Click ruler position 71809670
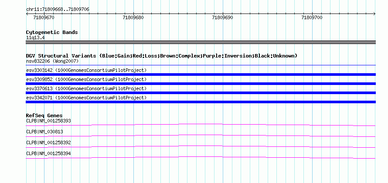Image resolution: width=388 pixels, height=183 pixels. [x=44, y=17]
